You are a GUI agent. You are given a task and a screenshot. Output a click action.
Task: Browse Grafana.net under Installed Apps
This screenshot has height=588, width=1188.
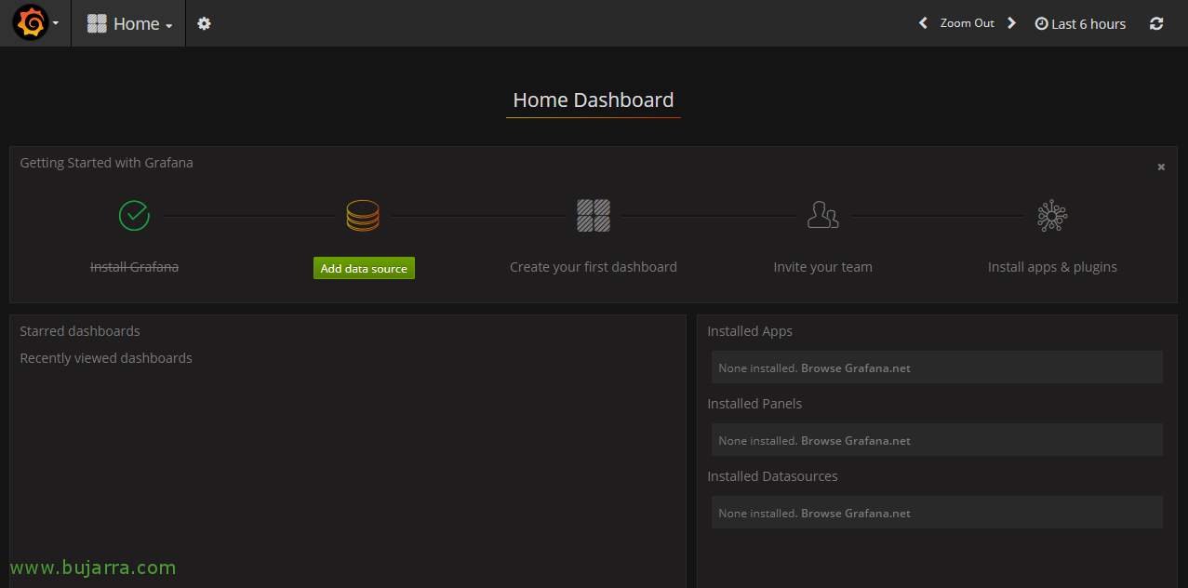click(x=856, y=368)
